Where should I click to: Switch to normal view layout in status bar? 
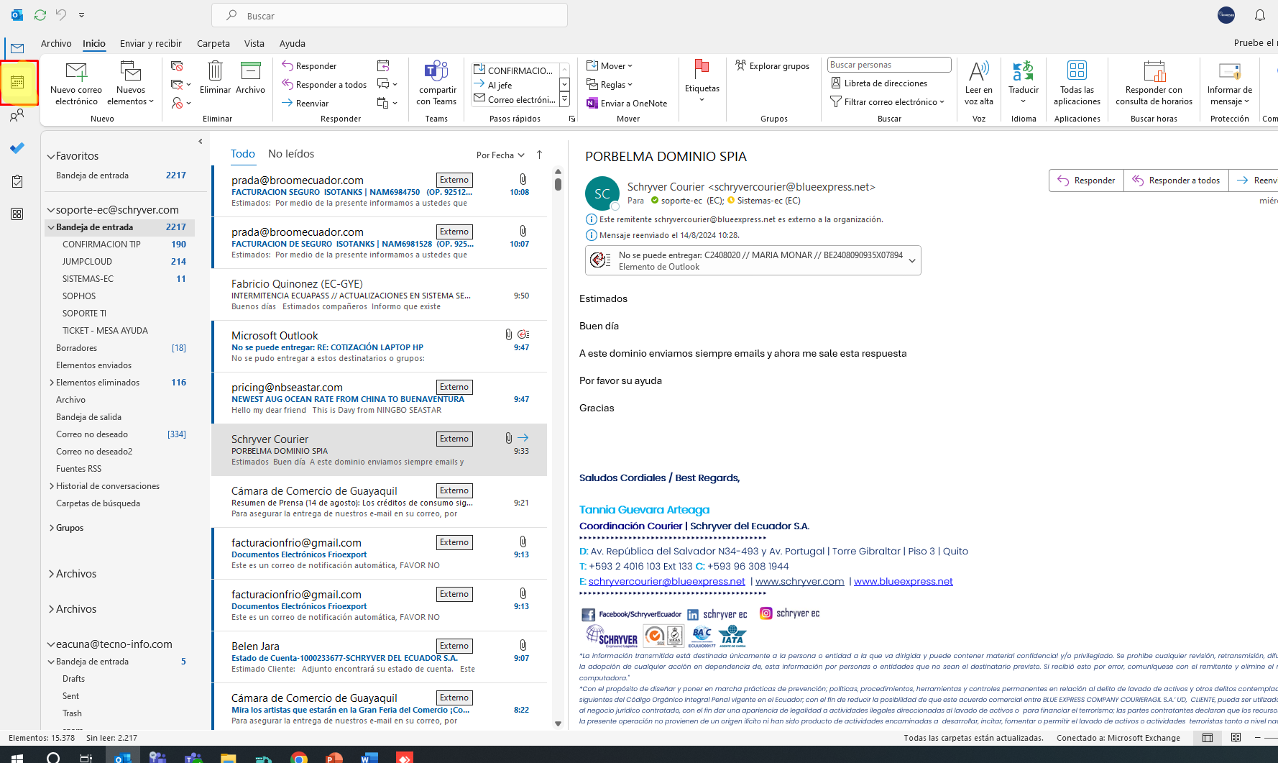point(1208,738)
